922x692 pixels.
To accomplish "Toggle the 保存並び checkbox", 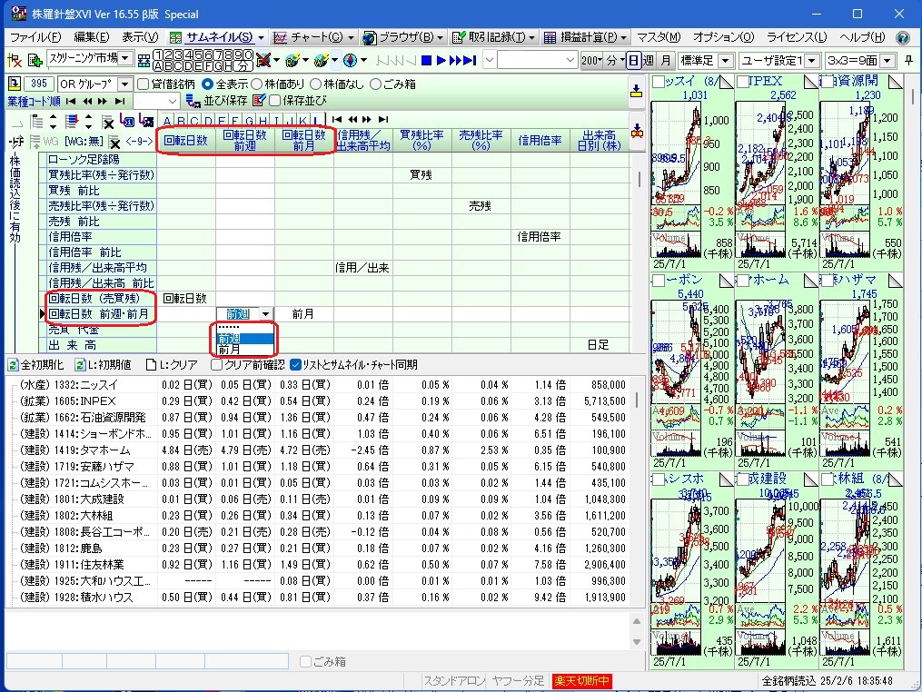I will point(274,101).
